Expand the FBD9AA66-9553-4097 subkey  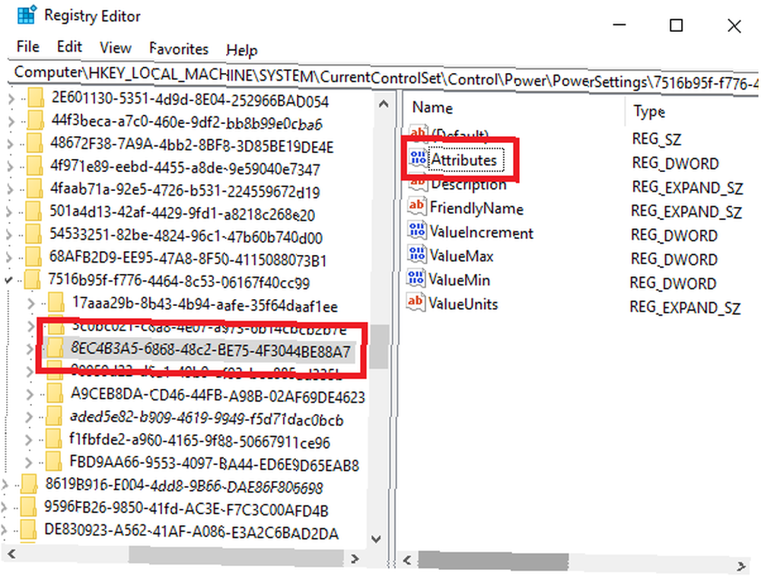[x=29, y=462]
